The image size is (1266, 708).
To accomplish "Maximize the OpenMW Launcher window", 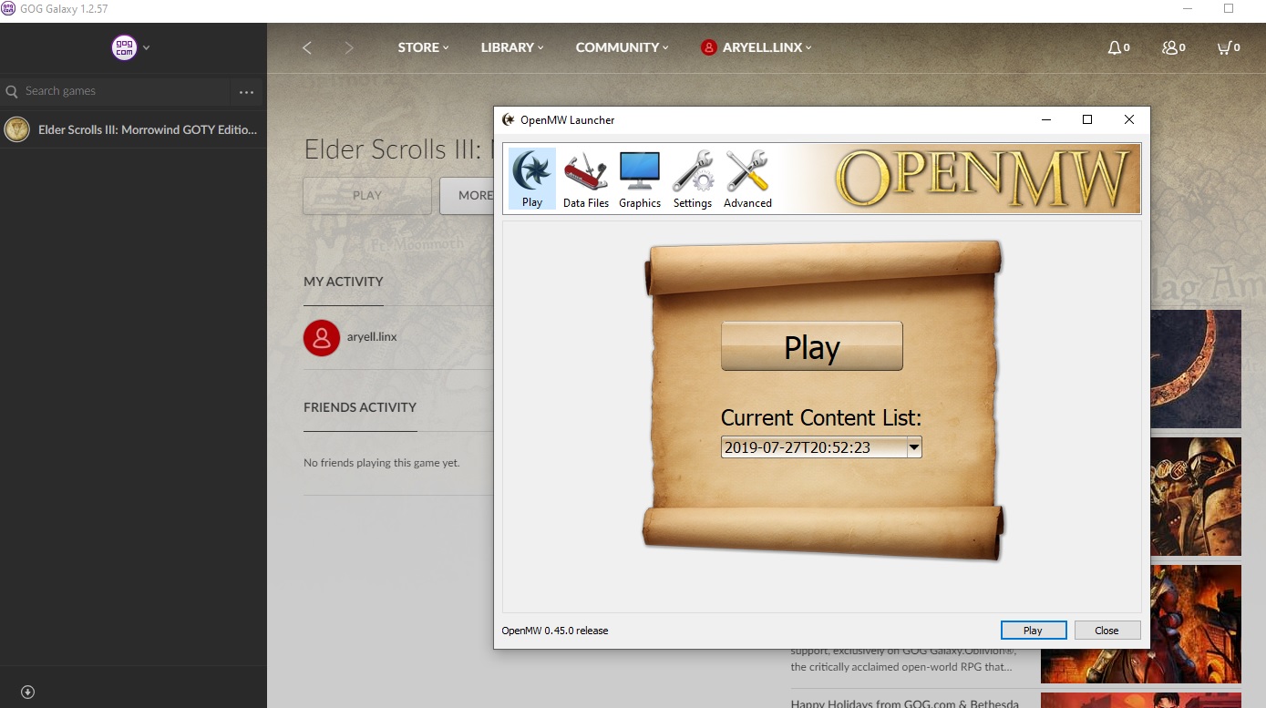I will pos(1086,119).
